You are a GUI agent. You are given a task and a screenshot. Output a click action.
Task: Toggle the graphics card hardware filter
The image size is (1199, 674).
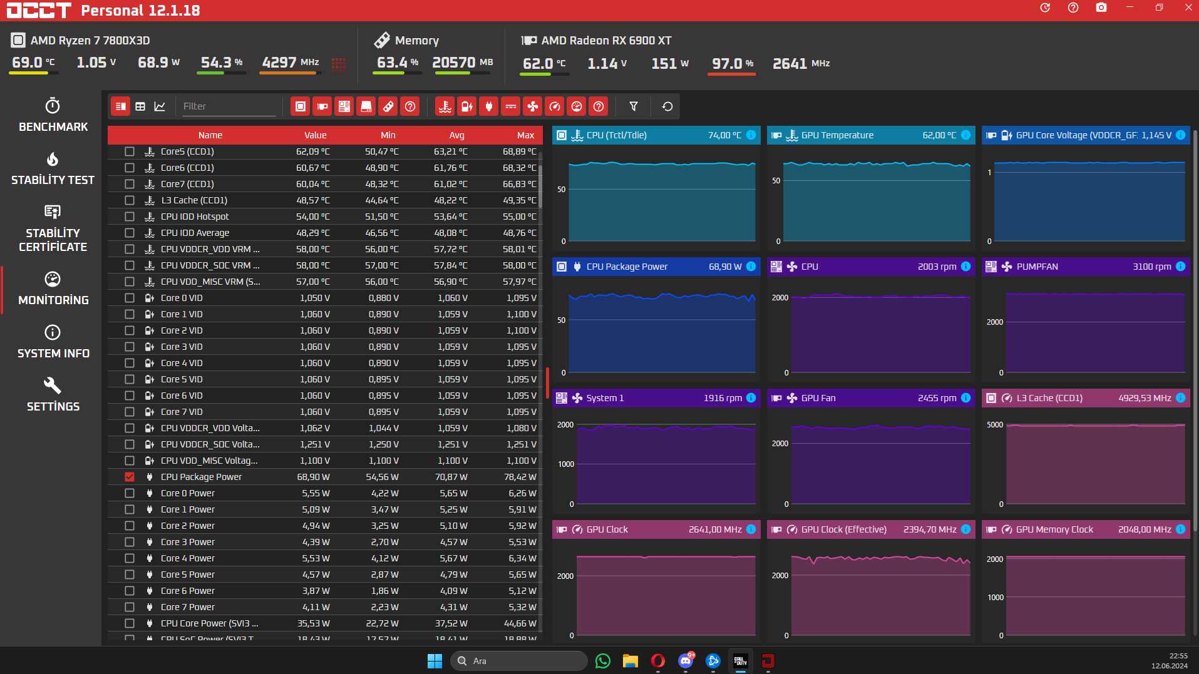coord(322,106)
